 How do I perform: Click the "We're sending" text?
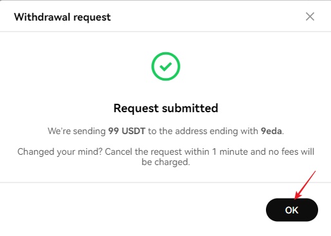click(x=77, y=131)
